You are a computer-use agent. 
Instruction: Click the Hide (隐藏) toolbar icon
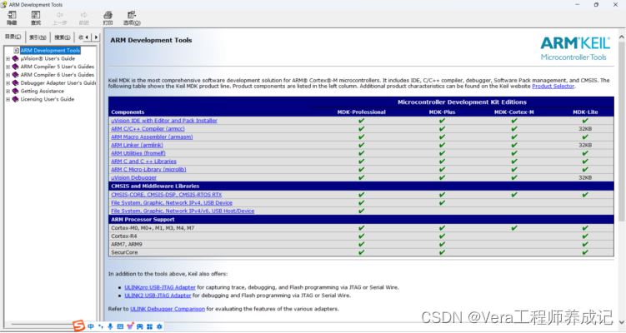tap(12, 17)
